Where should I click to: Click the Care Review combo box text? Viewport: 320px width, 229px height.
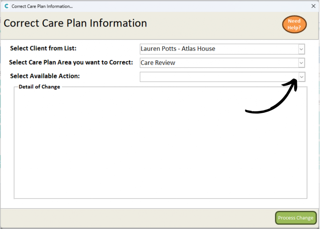[158, 63]
